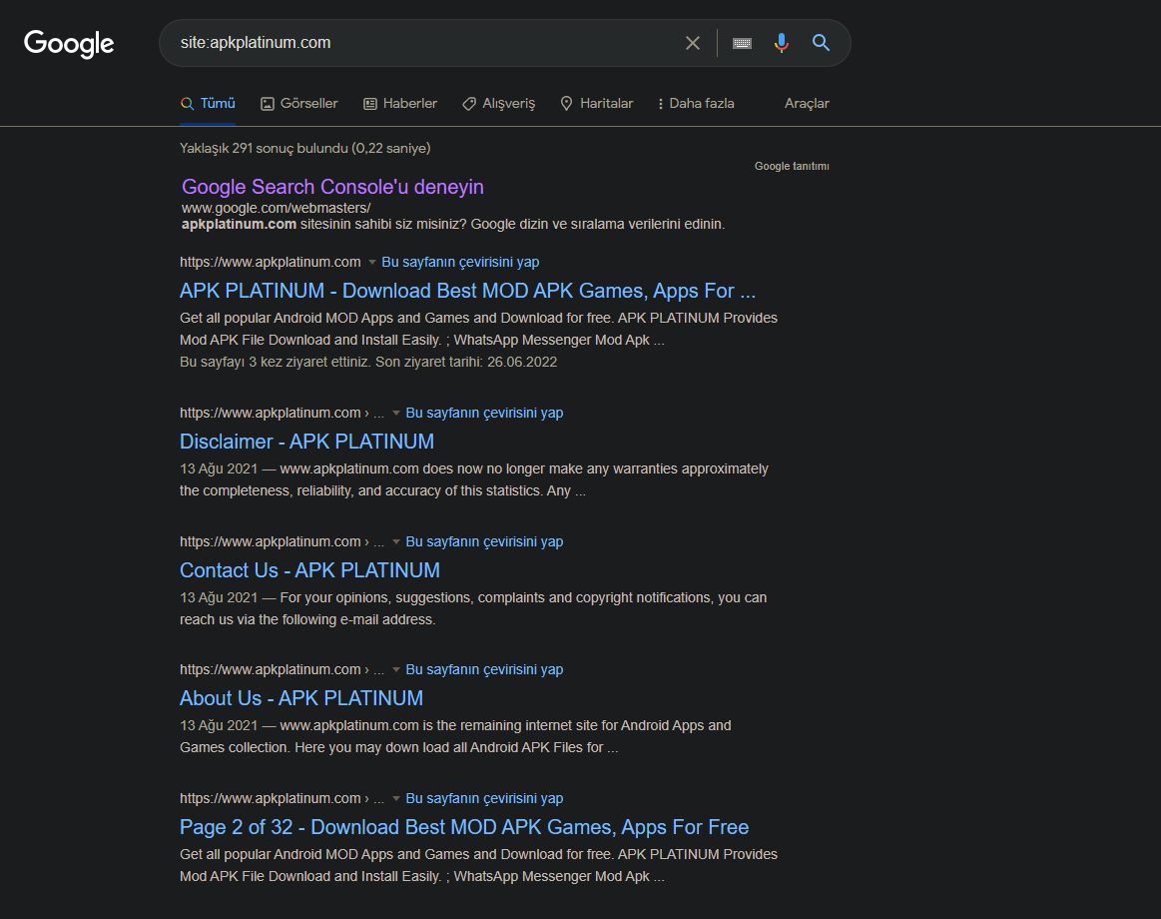Open Google Search Console'u deneyin link
This screenshot has width=1161, height=919.
coord(332,187)
